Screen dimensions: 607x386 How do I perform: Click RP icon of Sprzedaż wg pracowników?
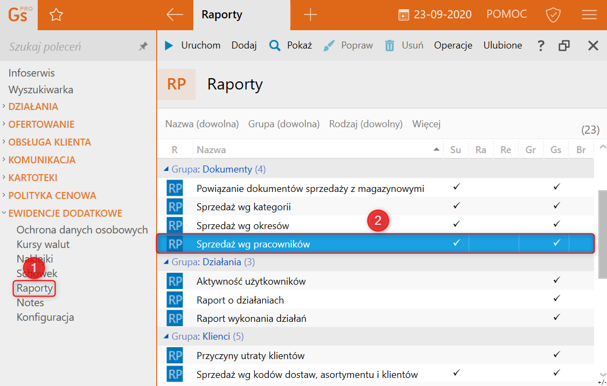pyautogui.click(x=175, y=244)
